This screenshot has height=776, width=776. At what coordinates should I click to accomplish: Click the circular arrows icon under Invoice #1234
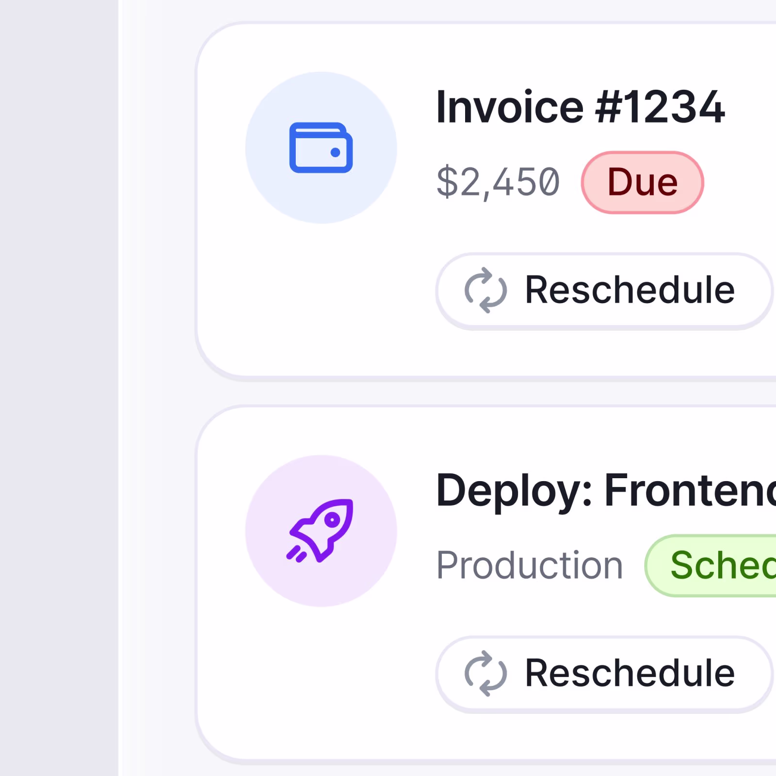(x=485, y=290)
